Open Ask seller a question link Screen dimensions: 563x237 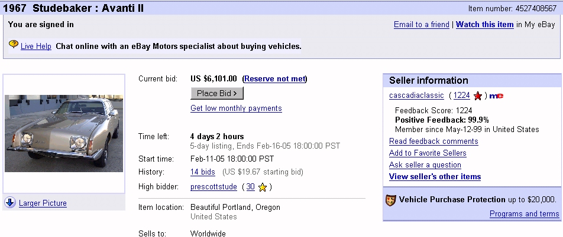point(425,164)
